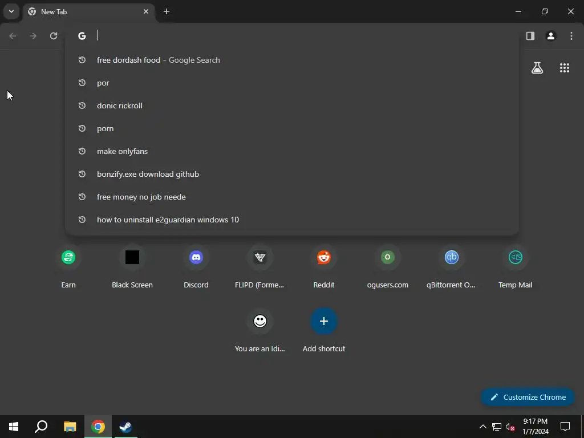This screenshot has width=584, height=438.
Task: Open File Explorer from taskbar
Action: pos(70,427)
